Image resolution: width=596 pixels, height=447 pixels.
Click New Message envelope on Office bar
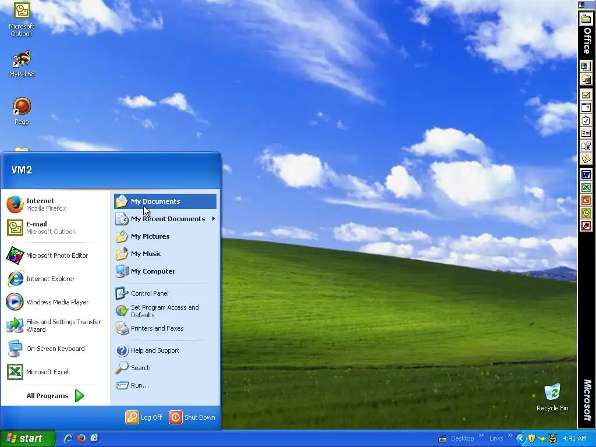coord(586,95)
